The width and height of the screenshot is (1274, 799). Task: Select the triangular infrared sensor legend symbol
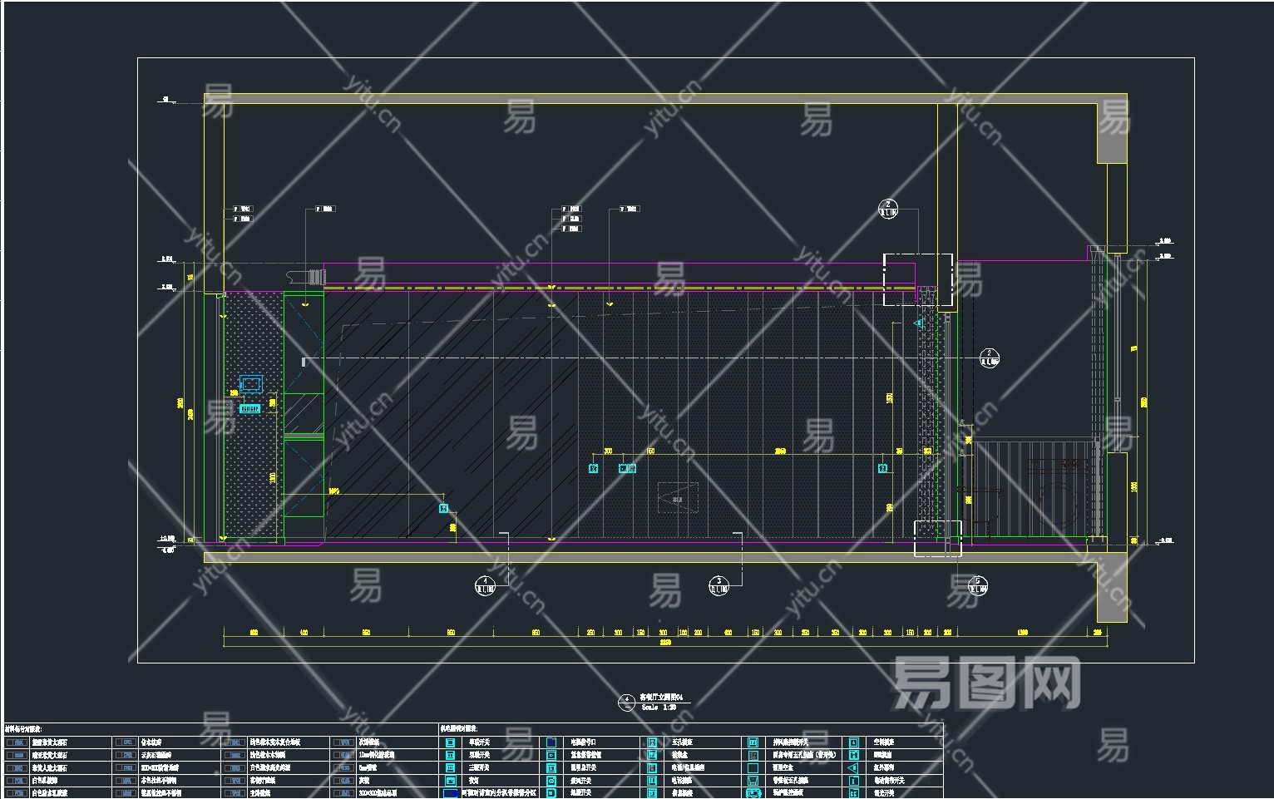tap(853, 768)
